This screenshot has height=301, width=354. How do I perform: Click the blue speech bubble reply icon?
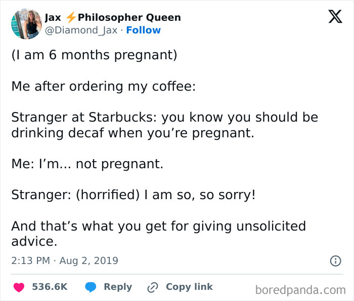(x=91, y=287)
